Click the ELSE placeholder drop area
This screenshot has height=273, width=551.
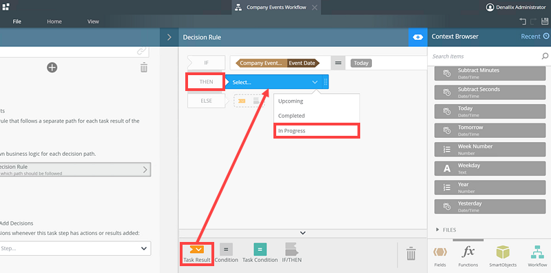(249, 101)
